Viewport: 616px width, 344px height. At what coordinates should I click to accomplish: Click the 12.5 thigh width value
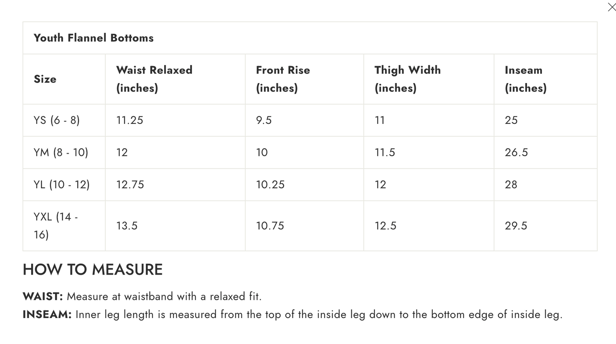(385, 226)
